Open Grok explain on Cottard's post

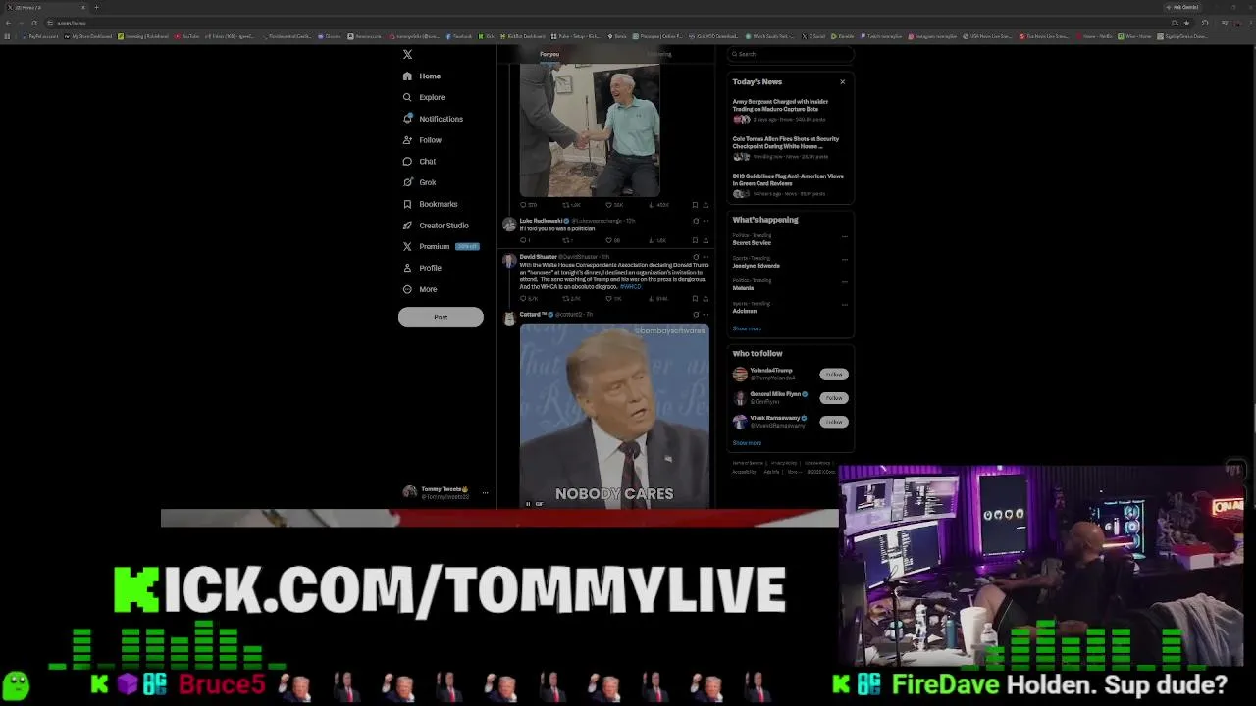(x=696, y=315)
